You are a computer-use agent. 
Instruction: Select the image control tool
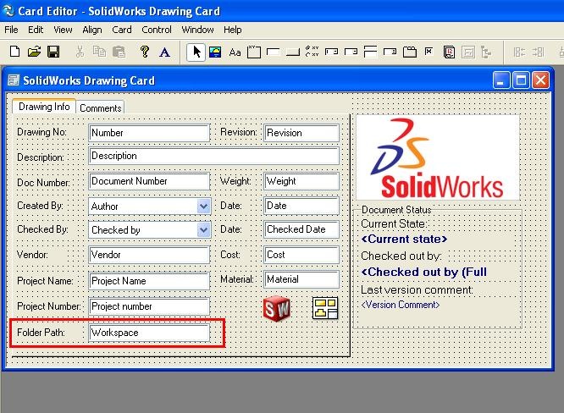(x=215, y=52)
